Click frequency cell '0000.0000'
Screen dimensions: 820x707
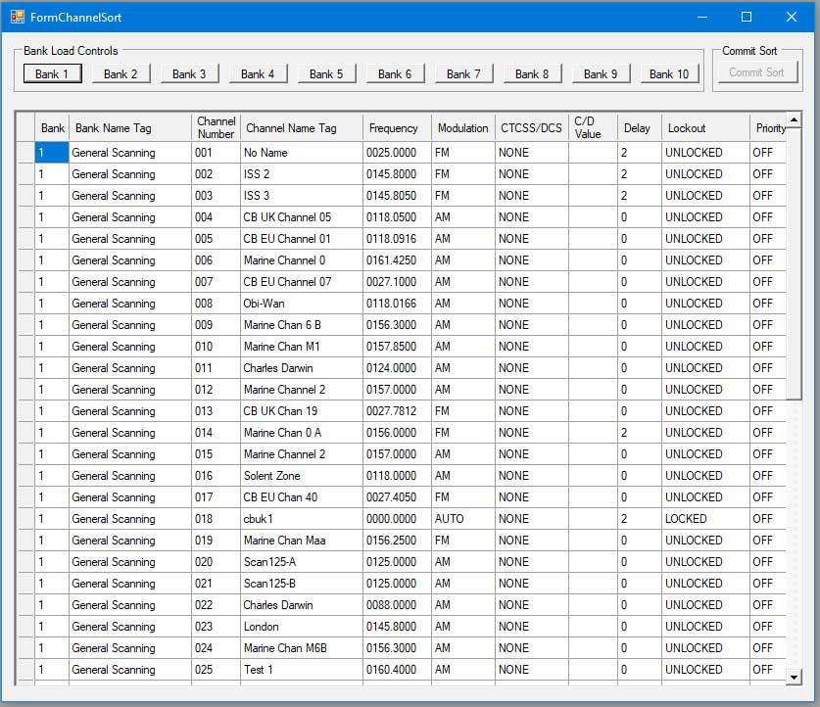click(397, 519)
